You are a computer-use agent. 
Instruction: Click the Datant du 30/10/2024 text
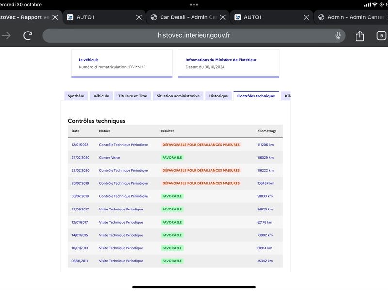(205, 67)
